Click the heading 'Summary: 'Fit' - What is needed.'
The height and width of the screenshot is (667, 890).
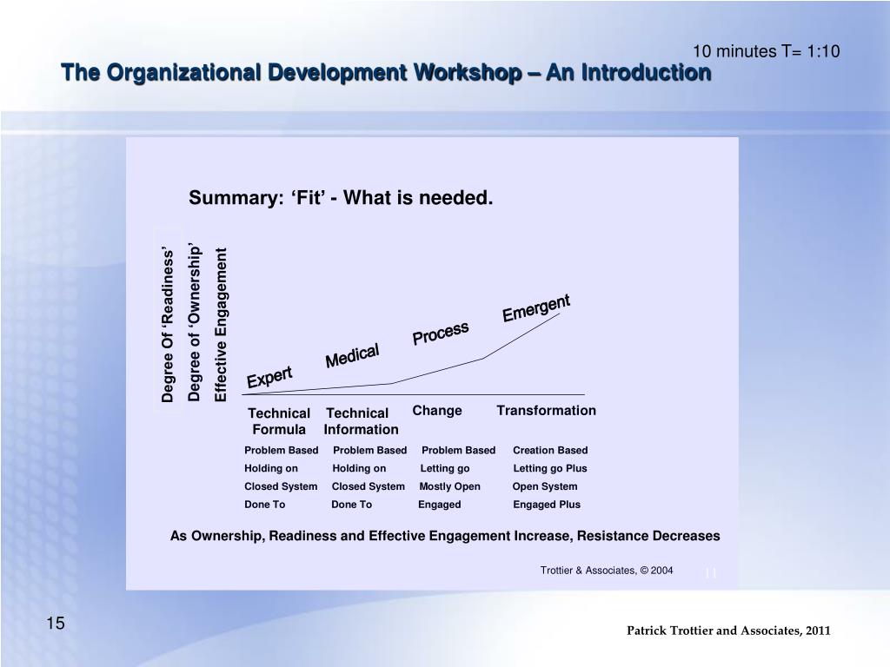tap(341, 197)
